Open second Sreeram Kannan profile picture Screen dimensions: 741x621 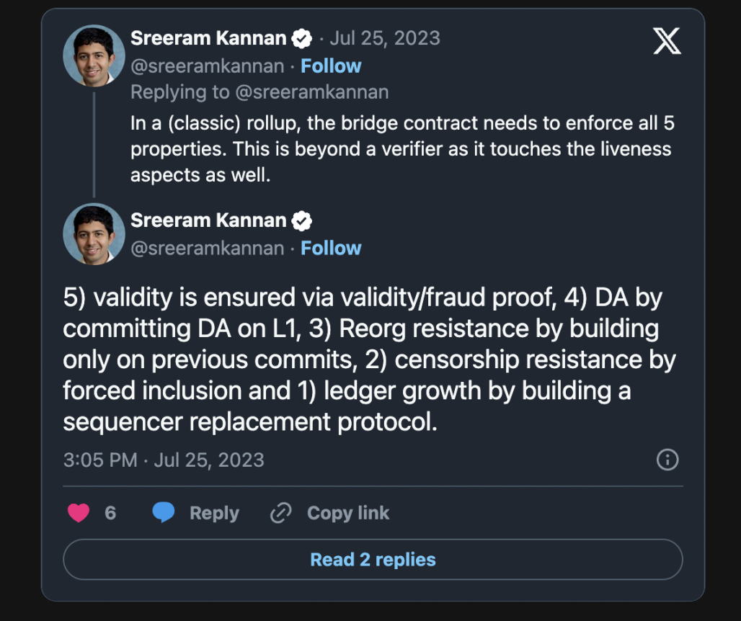(94, 234)
